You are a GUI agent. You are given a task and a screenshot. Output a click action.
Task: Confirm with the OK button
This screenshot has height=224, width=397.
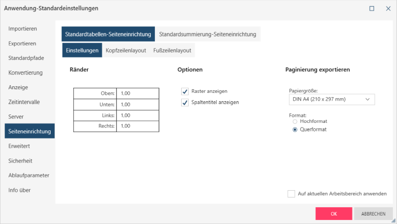[x=333, y=214]
